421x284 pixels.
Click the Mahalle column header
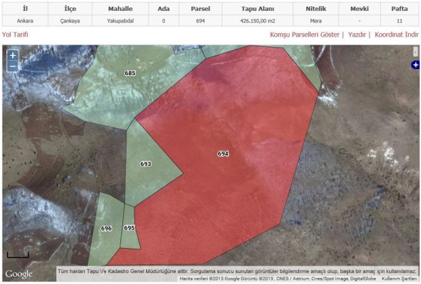(120, 9)
